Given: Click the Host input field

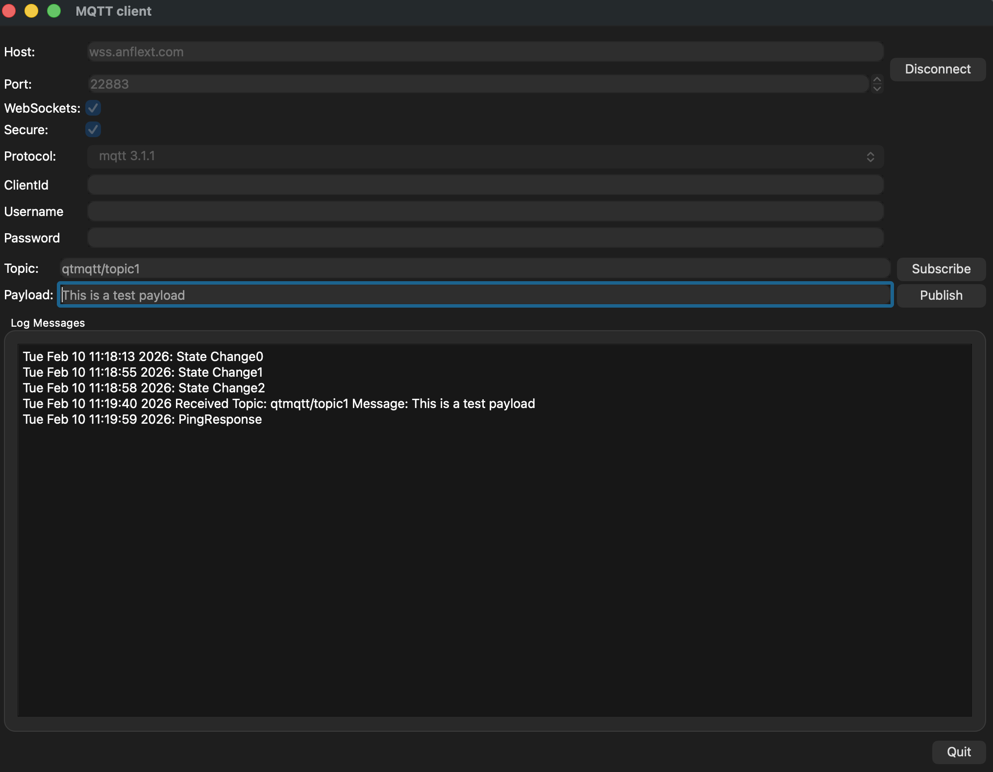Looking at the screenshot, I should pyautogui.click(x=485, y=52).
